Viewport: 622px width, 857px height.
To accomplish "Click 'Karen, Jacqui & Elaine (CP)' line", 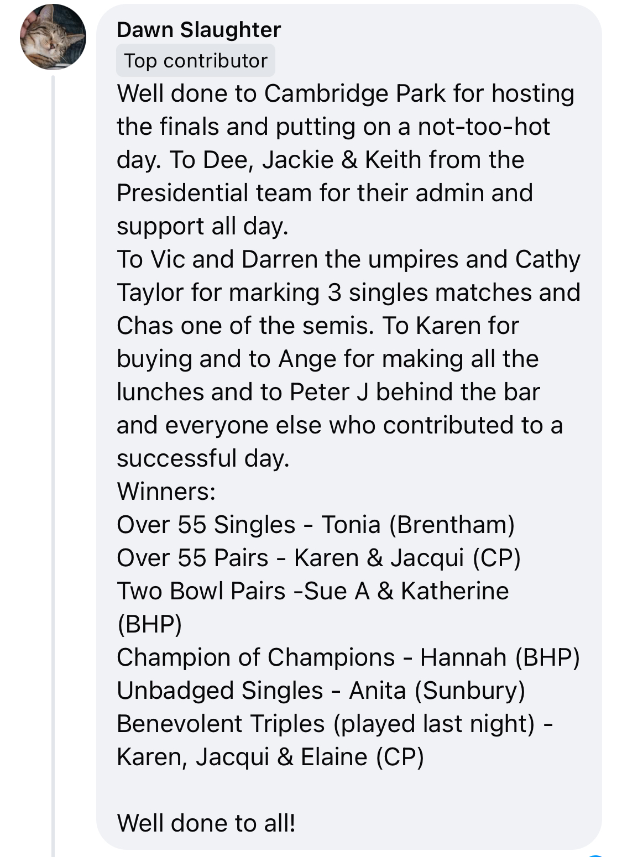I will tap(270, 757).
